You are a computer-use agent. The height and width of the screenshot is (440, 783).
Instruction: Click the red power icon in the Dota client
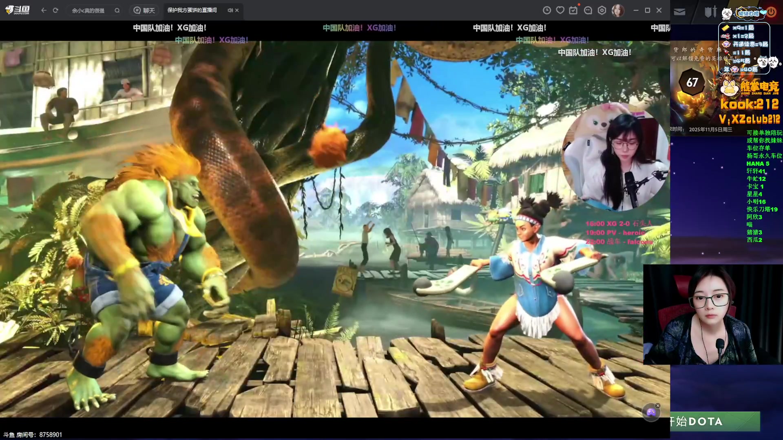tap(772, 12)
